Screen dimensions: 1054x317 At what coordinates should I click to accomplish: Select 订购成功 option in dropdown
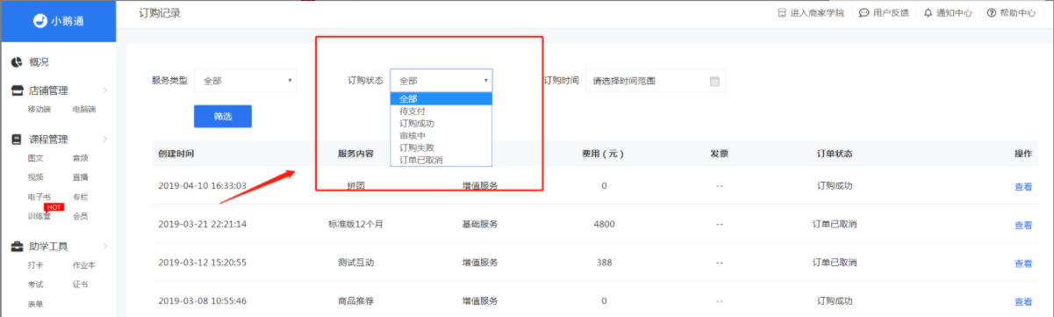417,124
